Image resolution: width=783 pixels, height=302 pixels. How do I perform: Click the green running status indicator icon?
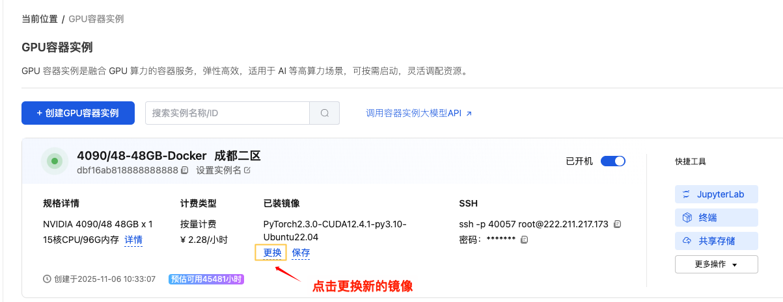55,161
